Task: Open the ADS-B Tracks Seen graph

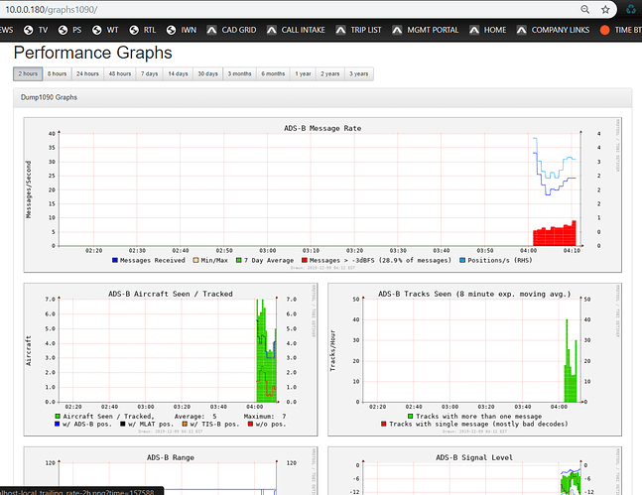Action: pos(474,359)
